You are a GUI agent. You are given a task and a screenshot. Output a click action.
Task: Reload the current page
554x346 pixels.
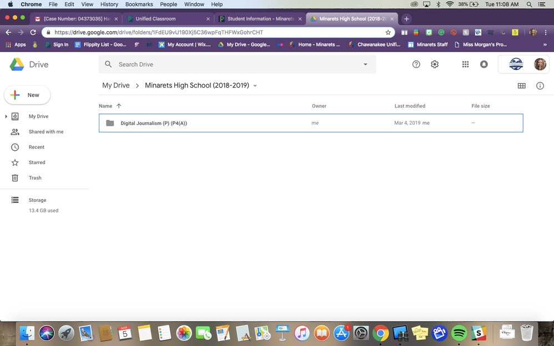(x=33, y=33)
